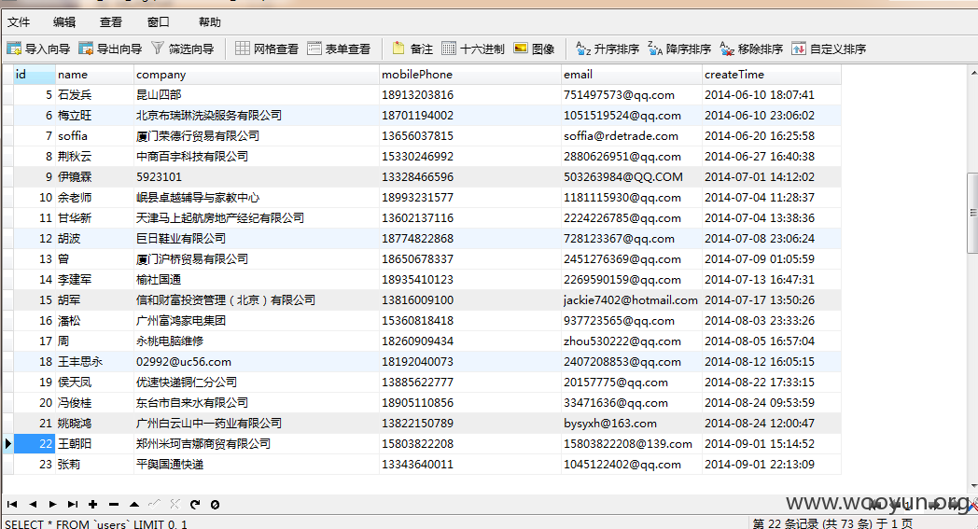The width and height of the screenshot is (978, 529).
Task: Click the id column header
Action: click(34, 75)
